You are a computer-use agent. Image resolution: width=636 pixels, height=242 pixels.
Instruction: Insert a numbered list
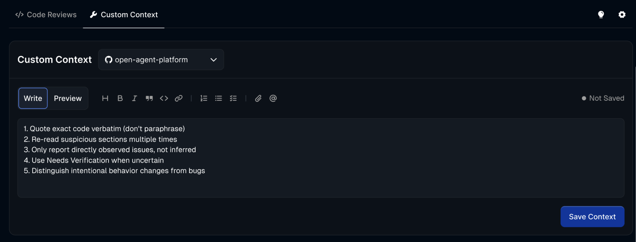tap(204, 98)
